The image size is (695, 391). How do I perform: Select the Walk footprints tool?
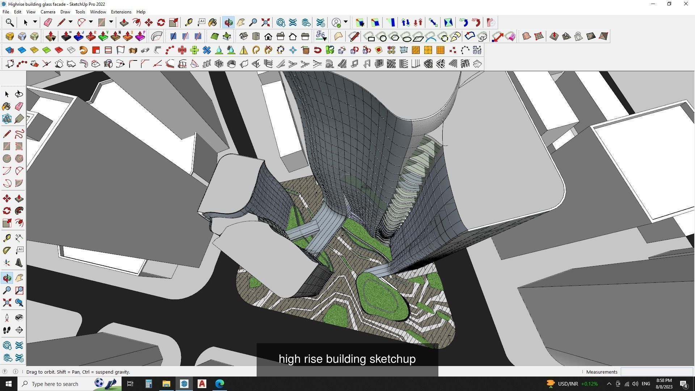tap(7, 330)
